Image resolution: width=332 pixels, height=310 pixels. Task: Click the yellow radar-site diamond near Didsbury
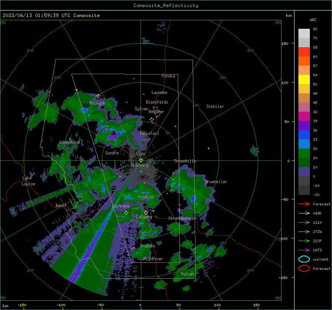141,160
